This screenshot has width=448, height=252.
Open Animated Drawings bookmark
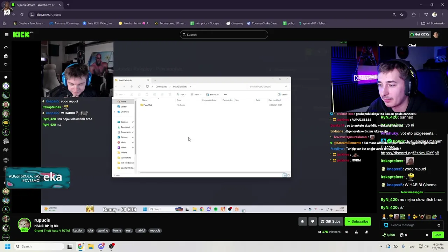64,23
